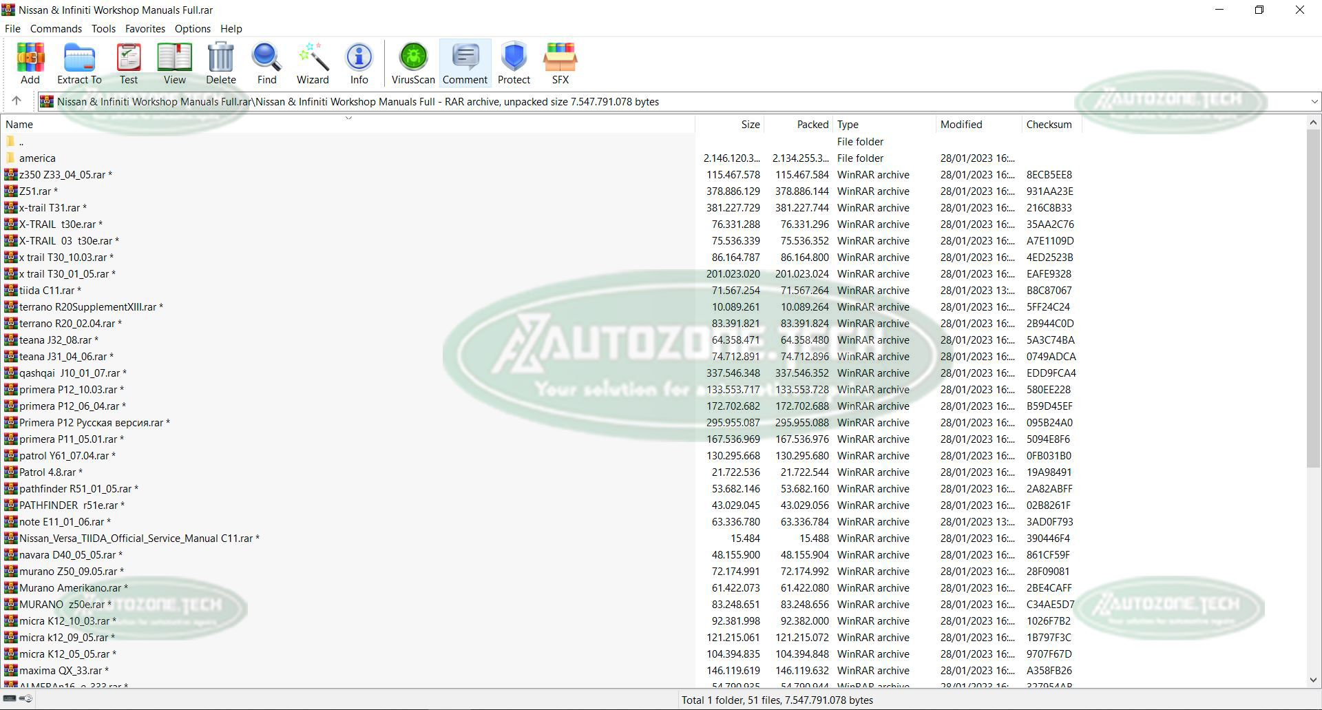This screenshot has height=710, width=1322.
Task: Click the Delete trash can icon
Action: pos(221,63)
